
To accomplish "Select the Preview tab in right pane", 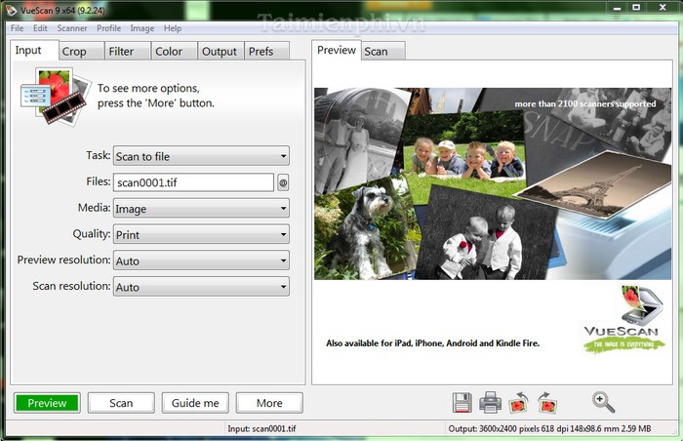I will click(337, 50).
